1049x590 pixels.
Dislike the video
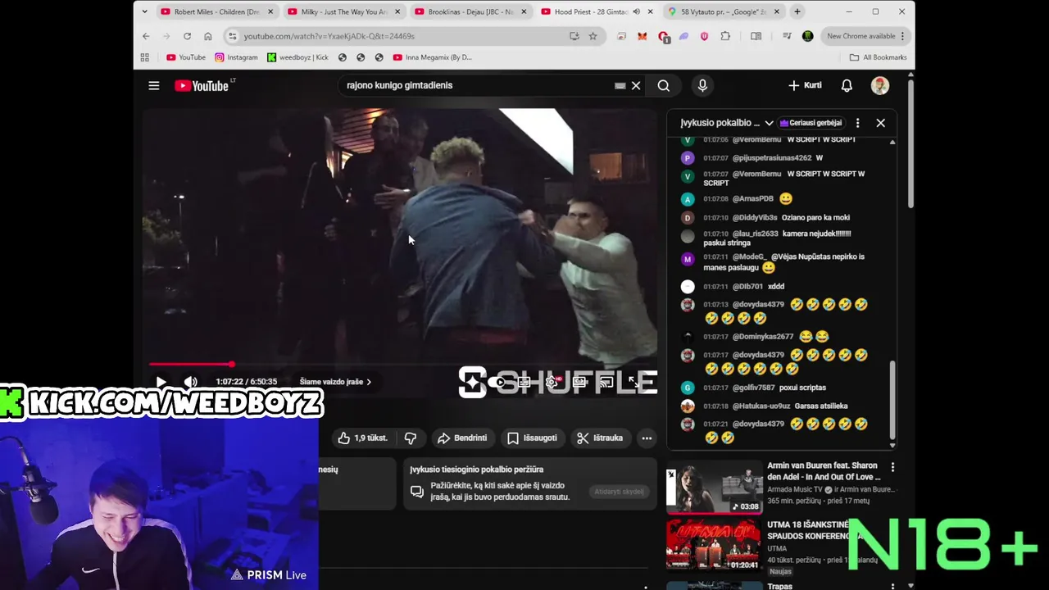411,438
